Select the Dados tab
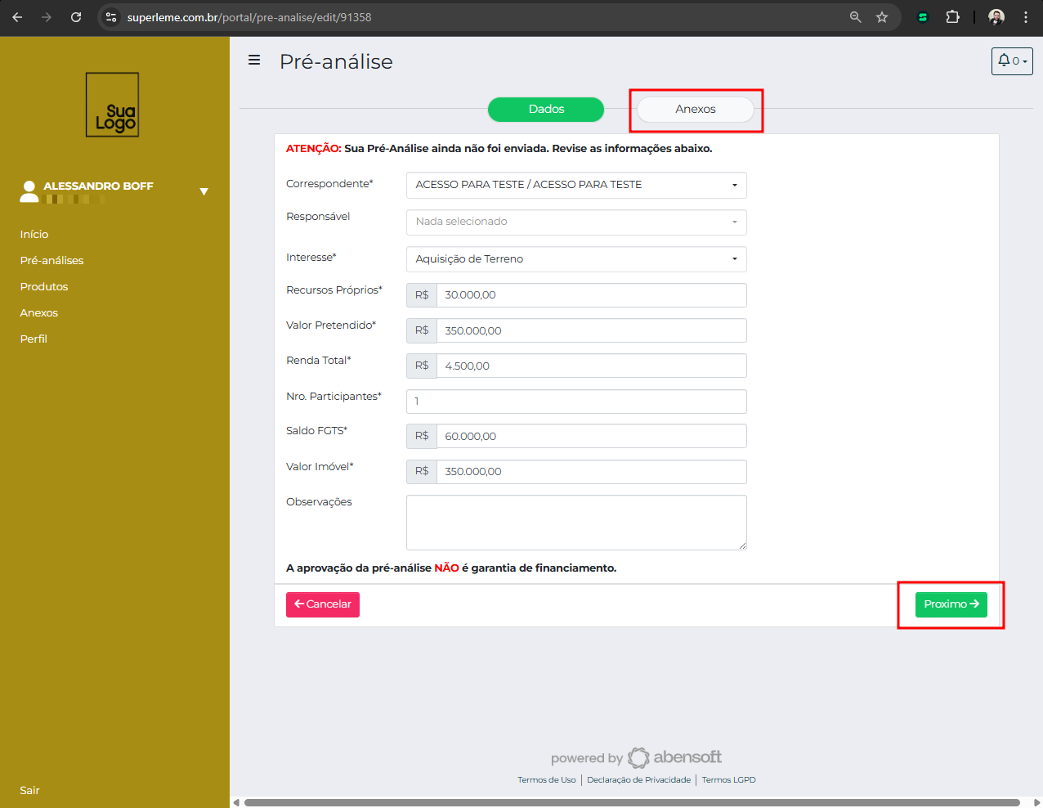This screenshot has width=1043, height=808. pos(546,110)
